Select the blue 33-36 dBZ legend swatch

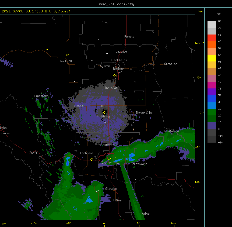tap(212, 98)
